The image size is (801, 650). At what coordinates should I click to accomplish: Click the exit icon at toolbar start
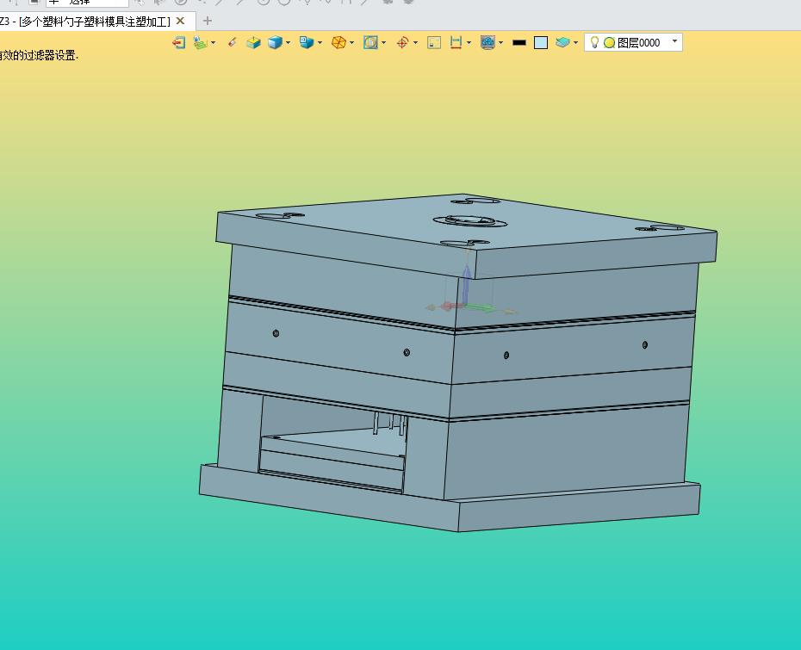coord(178,42)
